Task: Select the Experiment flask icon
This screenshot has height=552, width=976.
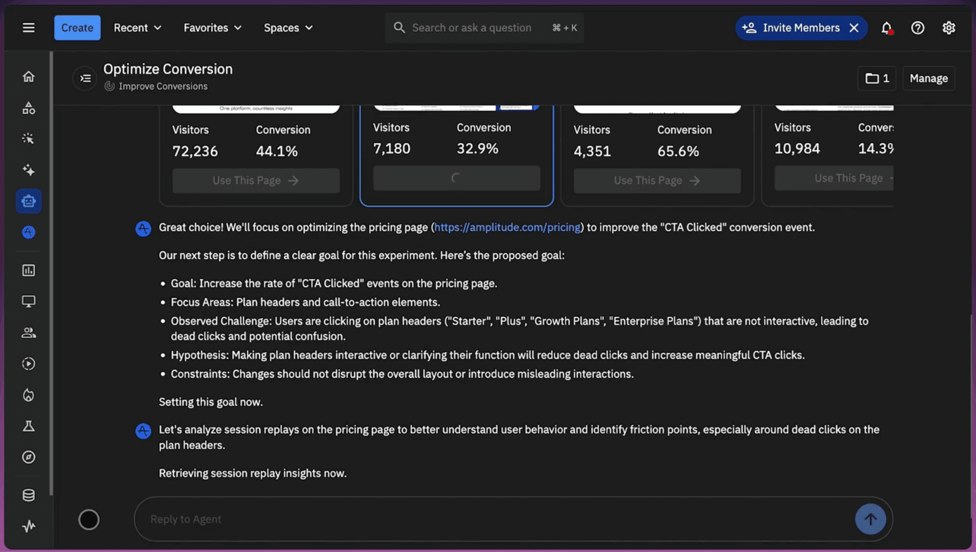Action: pyautogui.click(x=29, y=426)
